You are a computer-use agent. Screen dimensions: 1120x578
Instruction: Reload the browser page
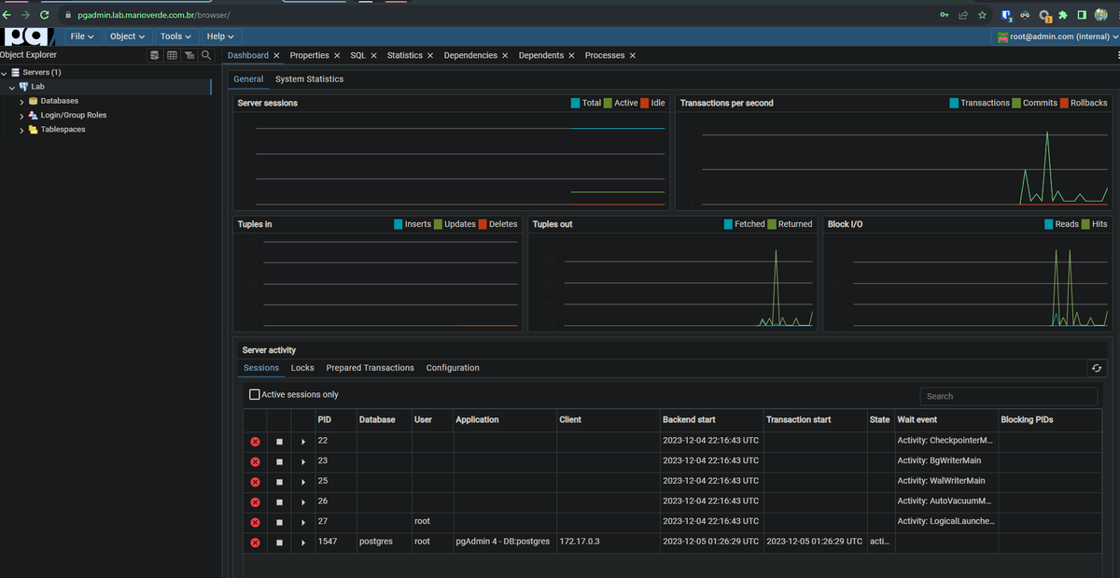coord(44,15)
